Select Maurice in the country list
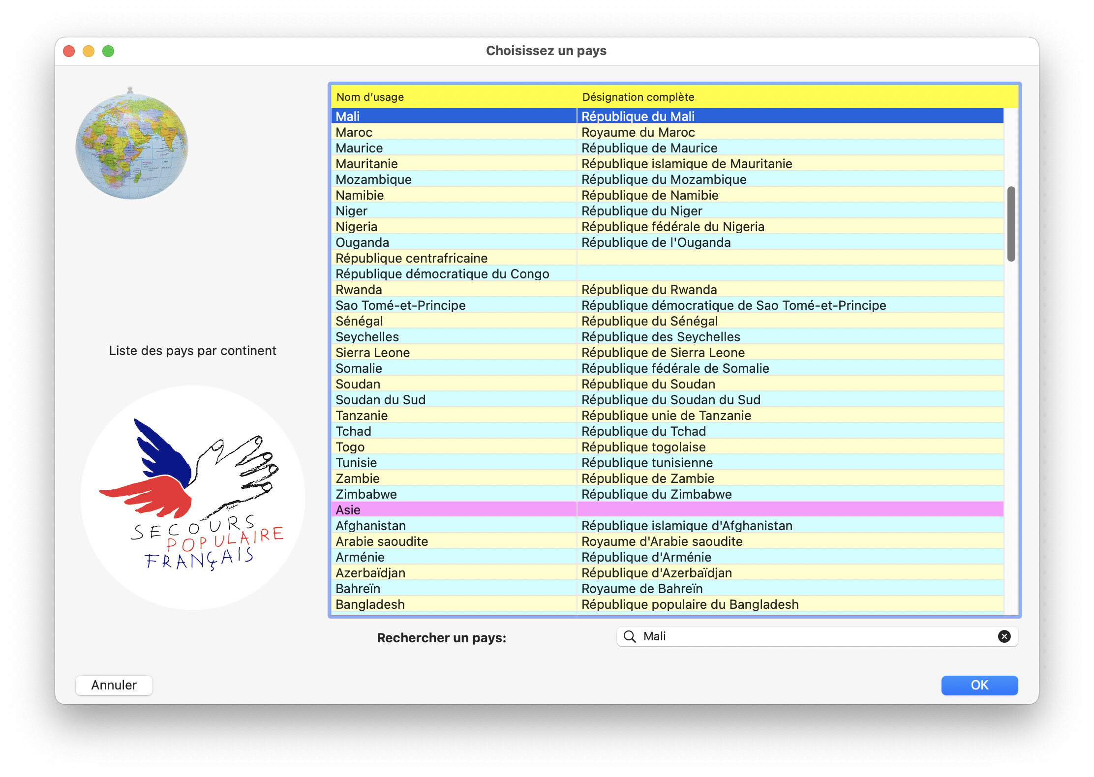The image size is (1094, 777). click(x=668, y=148)
